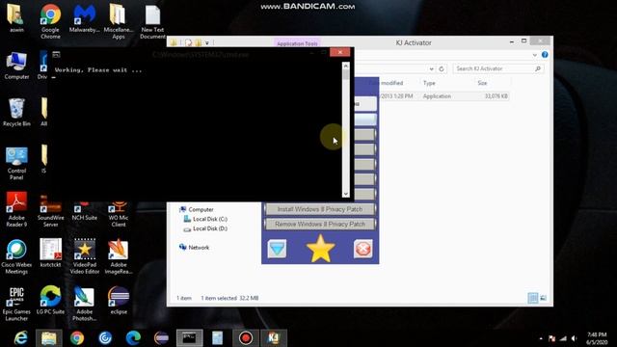This screenshot has height=347, width=617.
Task: Click Search KJ Activator field
Action: 498,68
